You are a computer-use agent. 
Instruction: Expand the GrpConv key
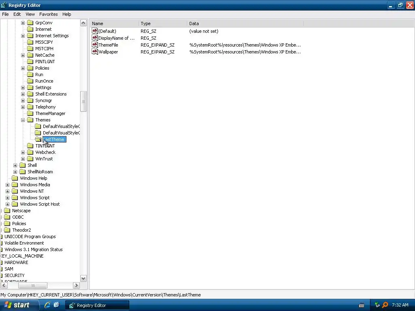click(x=23, y=23)
